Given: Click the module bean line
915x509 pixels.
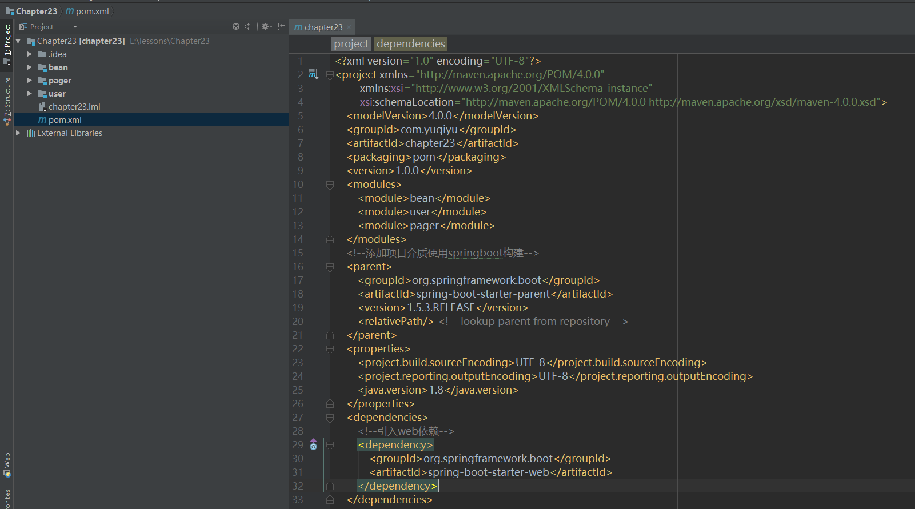Looking at the screenshot, I should coord(424,198).
